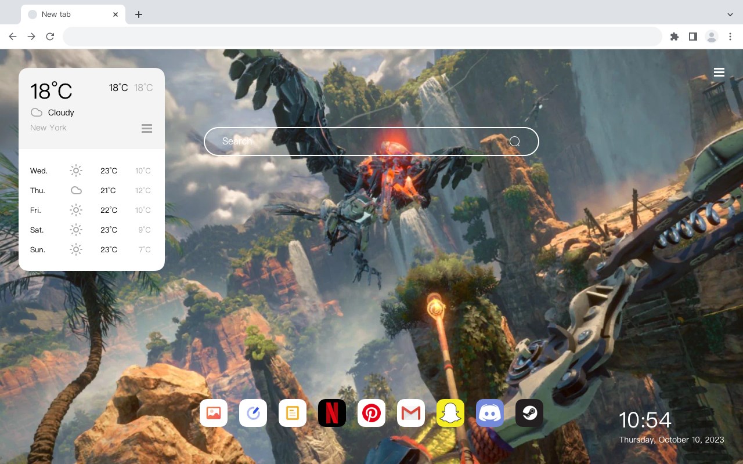The image size is (743, 464).
Task: Click the Cloudy condition text
Action: click(61, 113)
